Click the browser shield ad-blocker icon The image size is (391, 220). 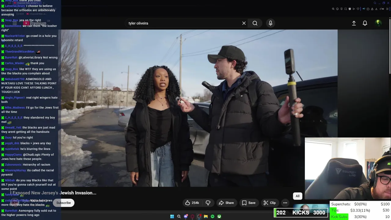350,9
